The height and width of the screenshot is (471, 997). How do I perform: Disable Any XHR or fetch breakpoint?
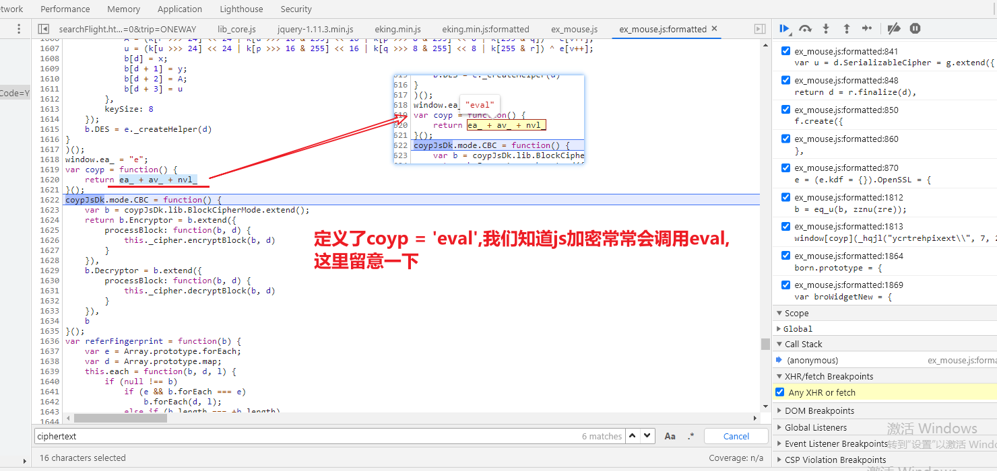(x=780, y=392)
